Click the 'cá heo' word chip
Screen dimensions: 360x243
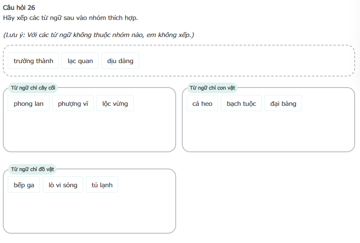[x=202, y=103]
